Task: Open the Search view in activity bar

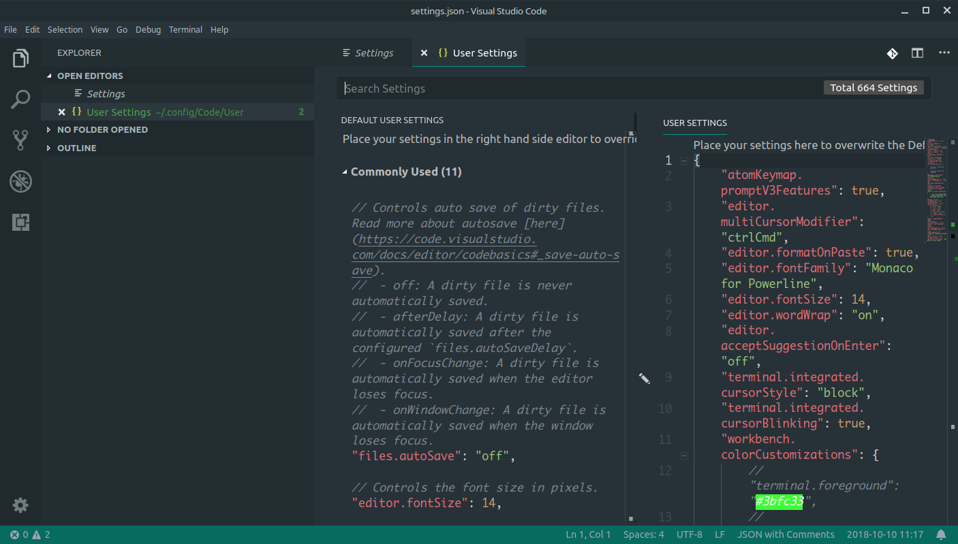Action: [20, 99]
